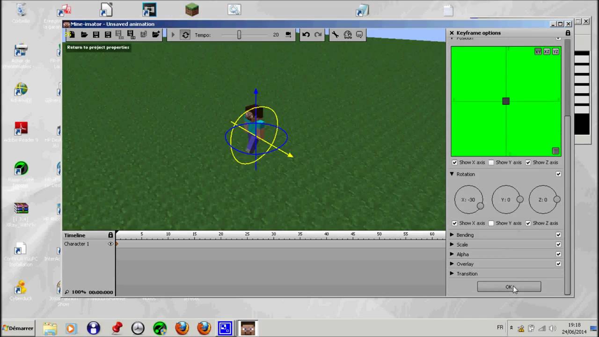Toggle the Overlay section checkbox

pos(558,264)
